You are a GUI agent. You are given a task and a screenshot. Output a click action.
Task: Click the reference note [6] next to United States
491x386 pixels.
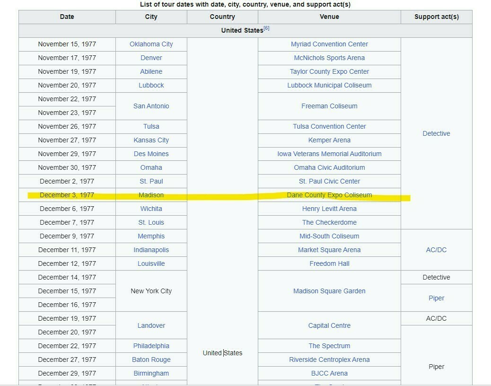(x=266, y=28)
